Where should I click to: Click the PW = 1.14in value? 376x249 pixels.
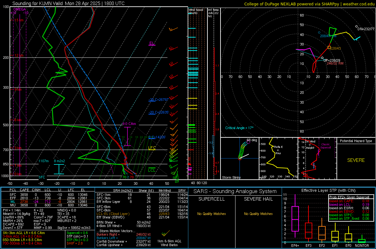(12, 210)
